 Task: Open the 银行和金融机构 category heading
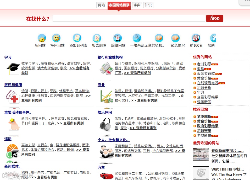tap(110, 57)
